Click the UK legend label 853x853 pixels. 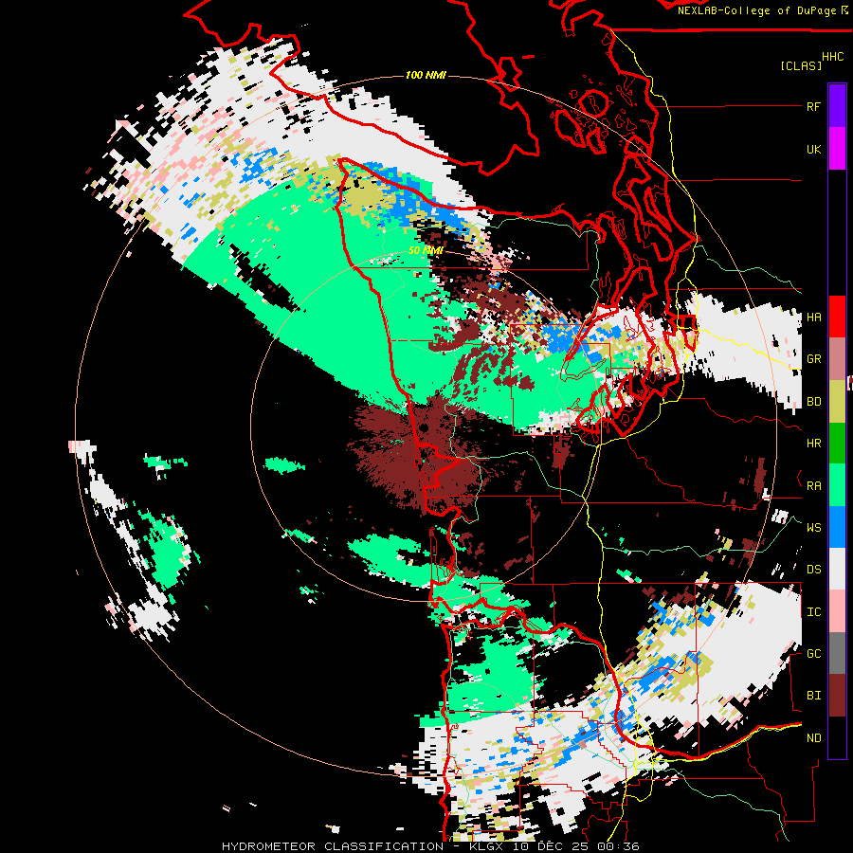tap(813, 149)
